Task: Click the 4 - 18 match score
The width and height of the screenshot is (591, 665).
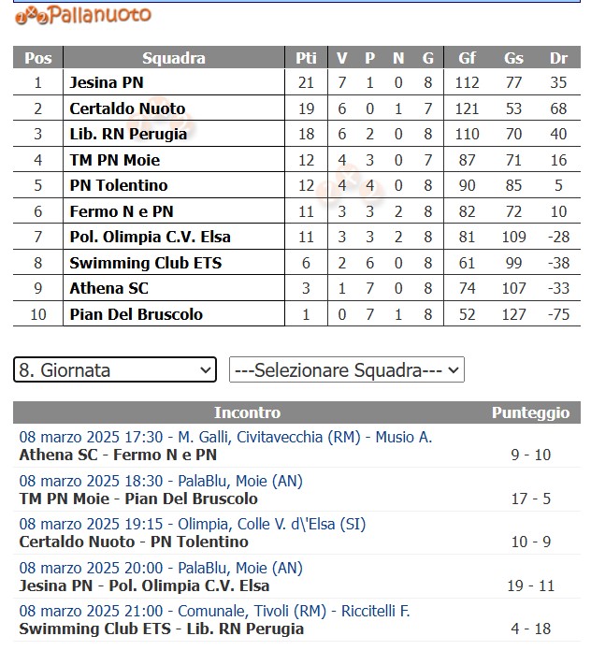Action: click(530, 629)
